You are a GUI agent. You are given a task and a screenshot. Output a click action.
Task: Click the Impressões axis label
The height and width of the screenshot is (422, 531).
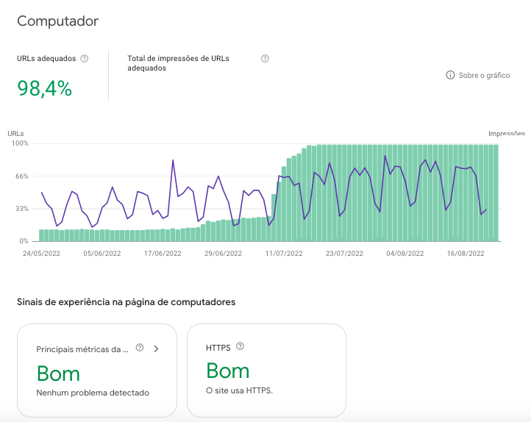pos(507,134)
